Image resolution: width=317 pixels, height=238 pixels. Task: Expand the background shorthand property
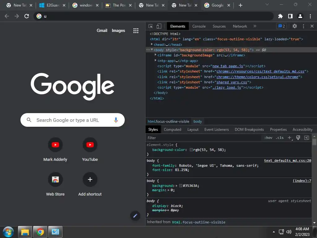point(176,186)
